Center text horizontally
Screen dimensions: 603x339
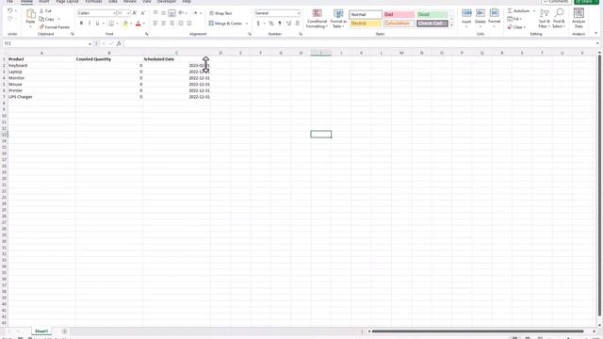163,24
